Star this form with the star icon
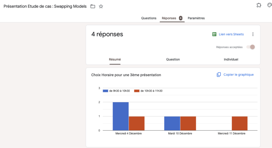This screenshot has height=148, width=272. 101,6
